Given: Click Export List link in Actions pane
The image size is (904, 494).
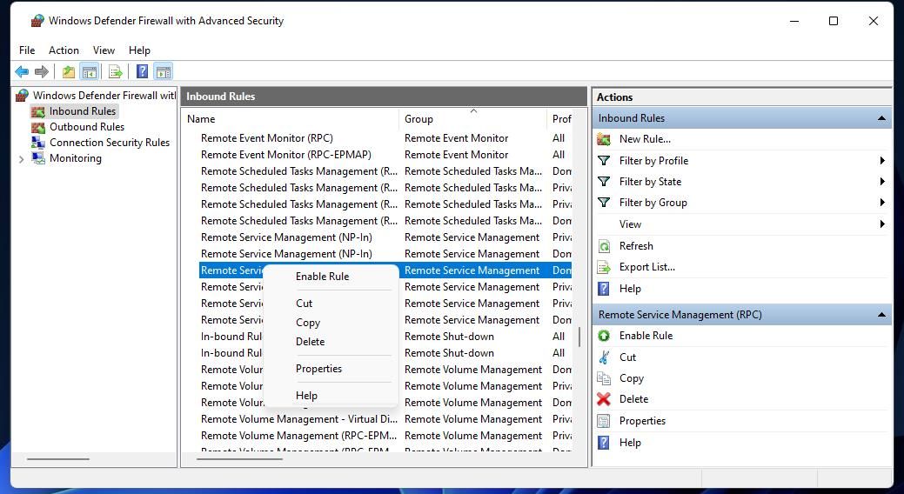Looking at the screenshot, I should 646,267.
